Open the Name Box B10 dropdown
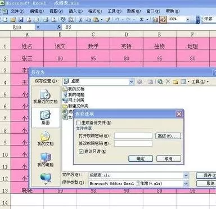 [x=38, y=28]
